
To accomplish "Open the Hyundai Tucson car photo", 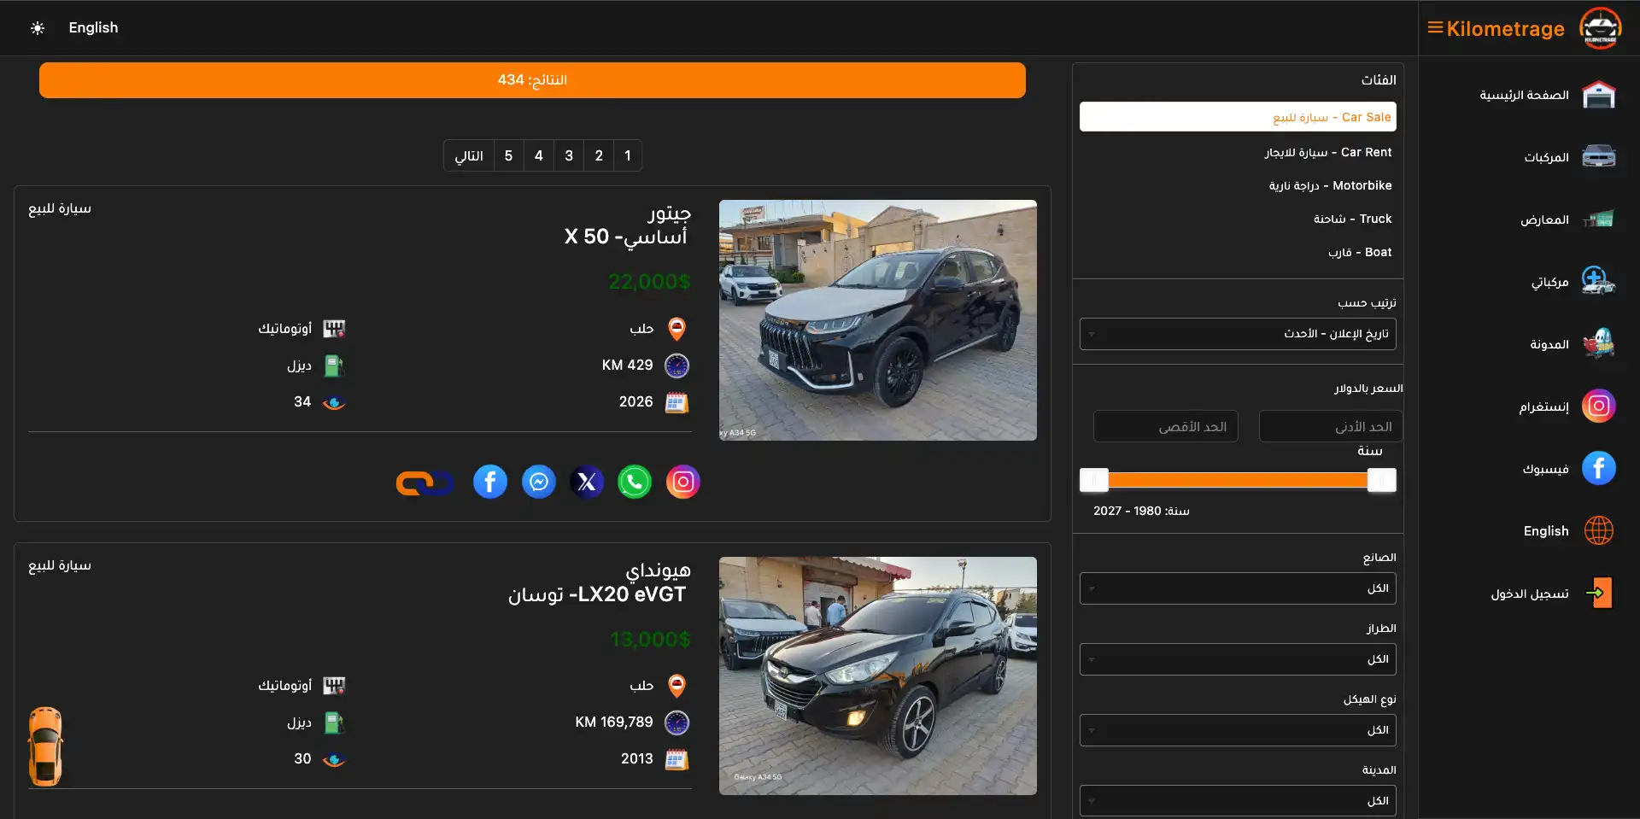I will pos(878,676).
